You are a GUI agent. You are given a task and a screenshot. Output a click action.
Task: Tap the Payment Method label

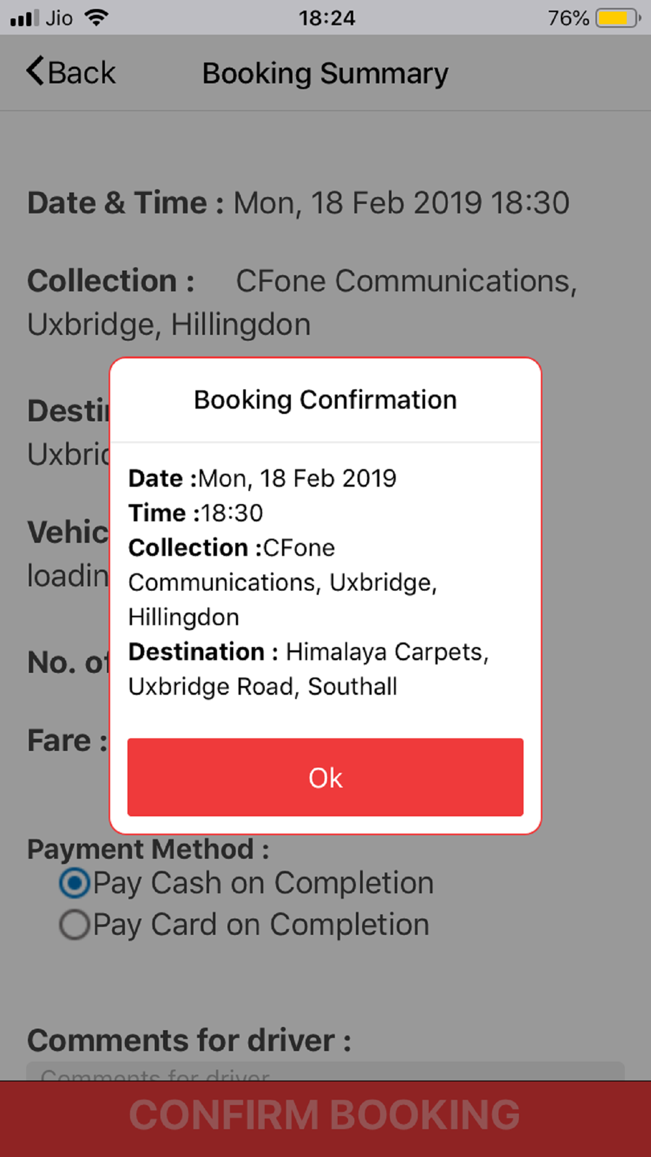(x=148, y=849)
